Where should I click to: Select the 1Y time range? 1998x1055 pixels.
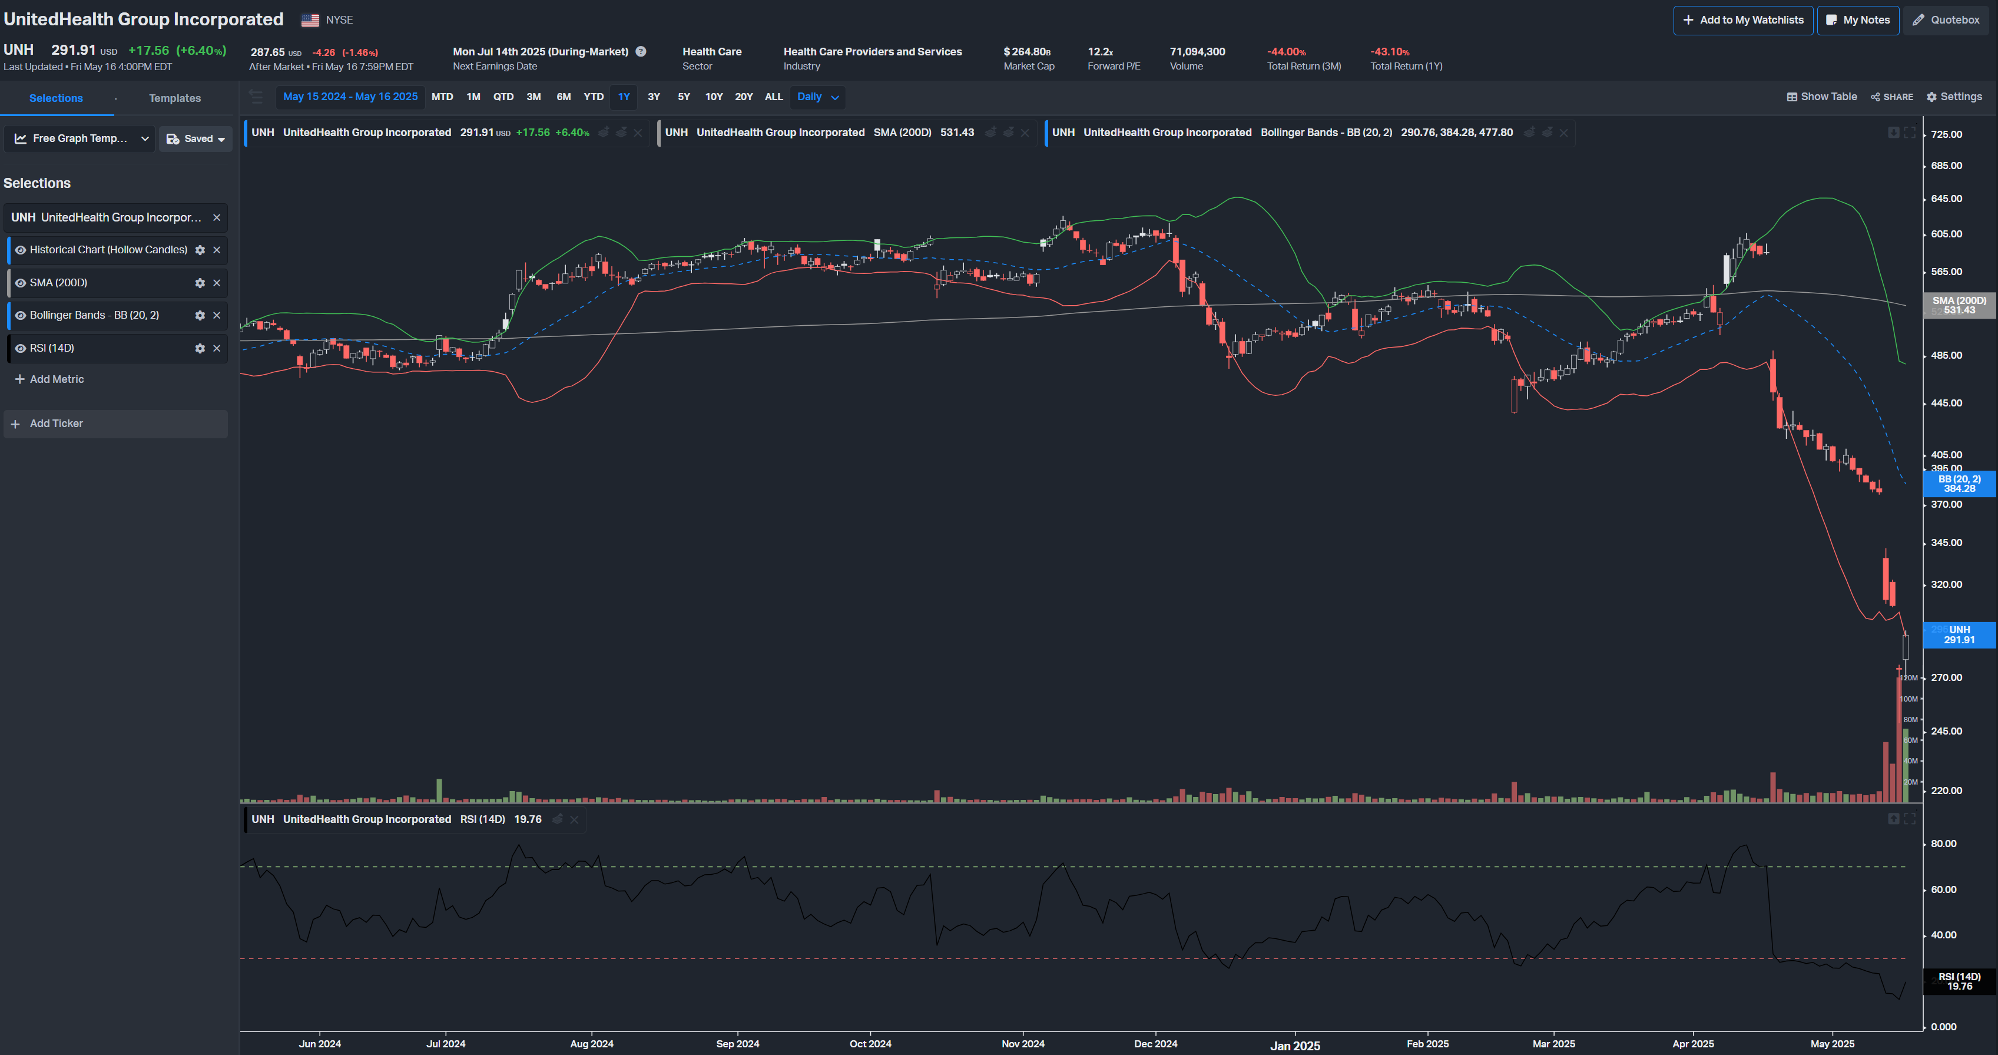624,97
